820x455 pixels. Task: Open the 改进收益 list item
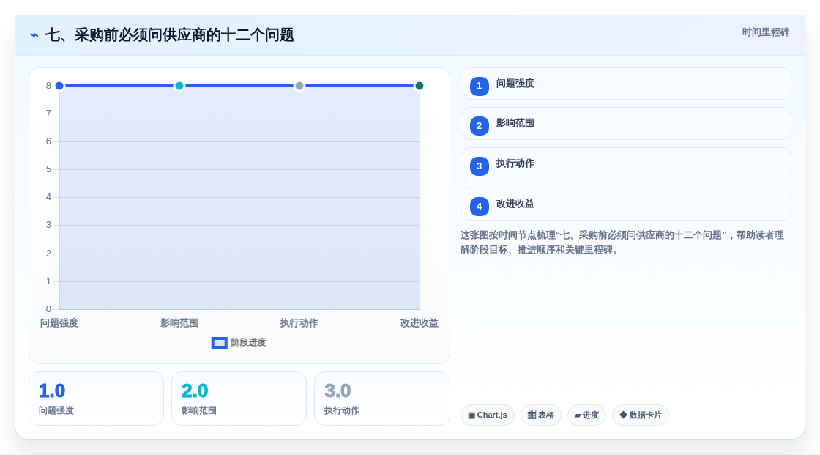625,204
